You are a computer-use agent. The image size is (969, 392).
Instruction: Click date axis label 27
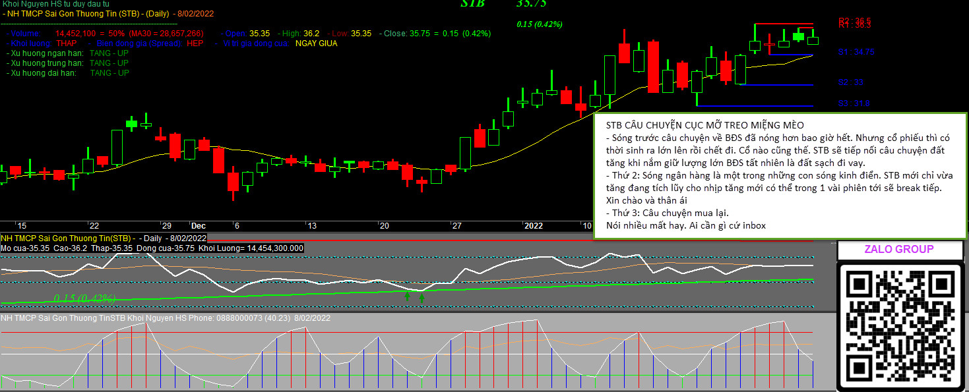pos(456,226)
